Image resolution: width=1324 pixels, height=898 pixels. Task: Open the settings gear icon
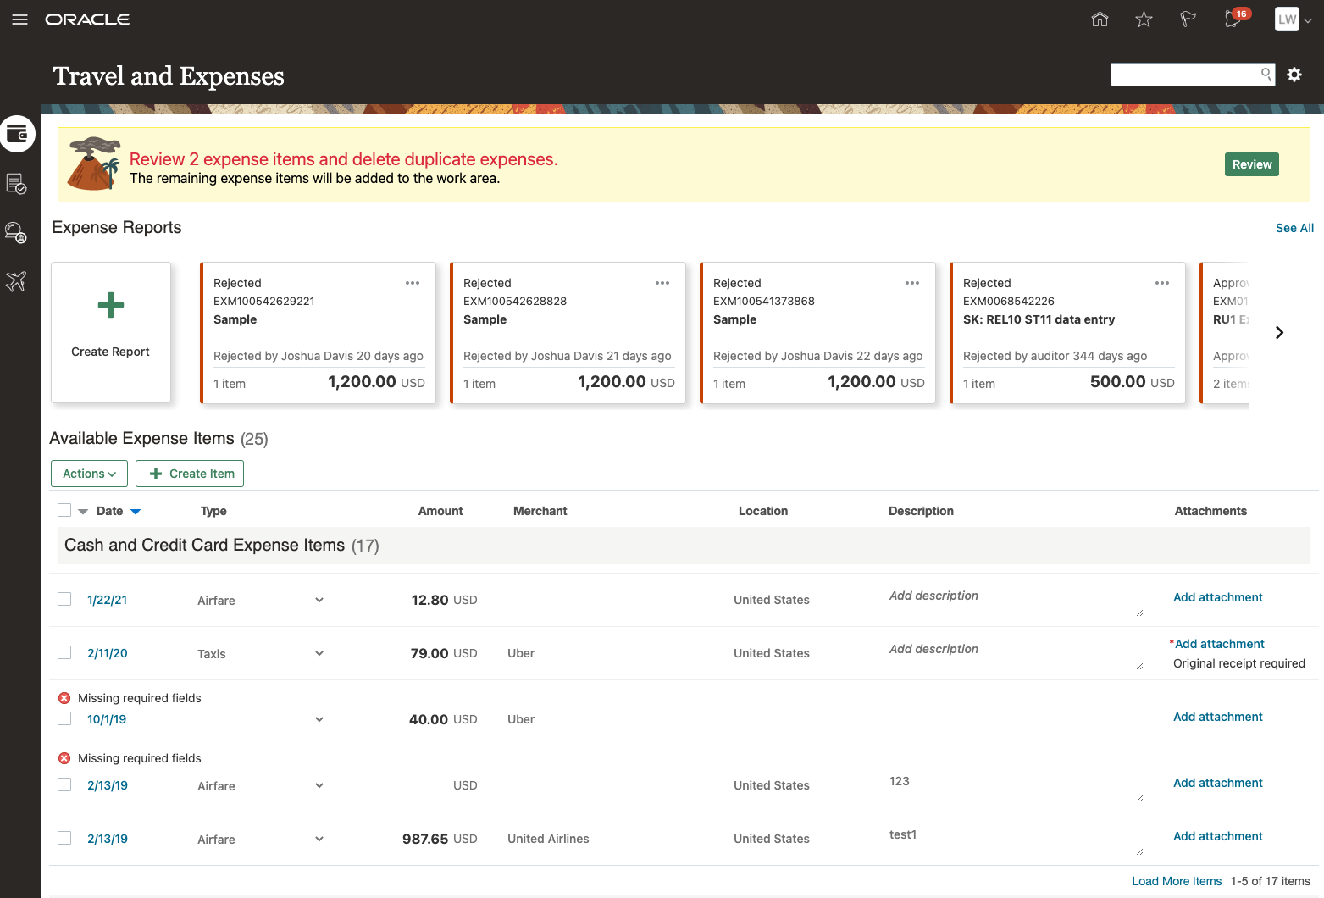(1294, 75)
